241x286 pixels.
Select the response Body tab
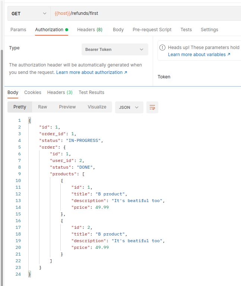click(13, 92)
